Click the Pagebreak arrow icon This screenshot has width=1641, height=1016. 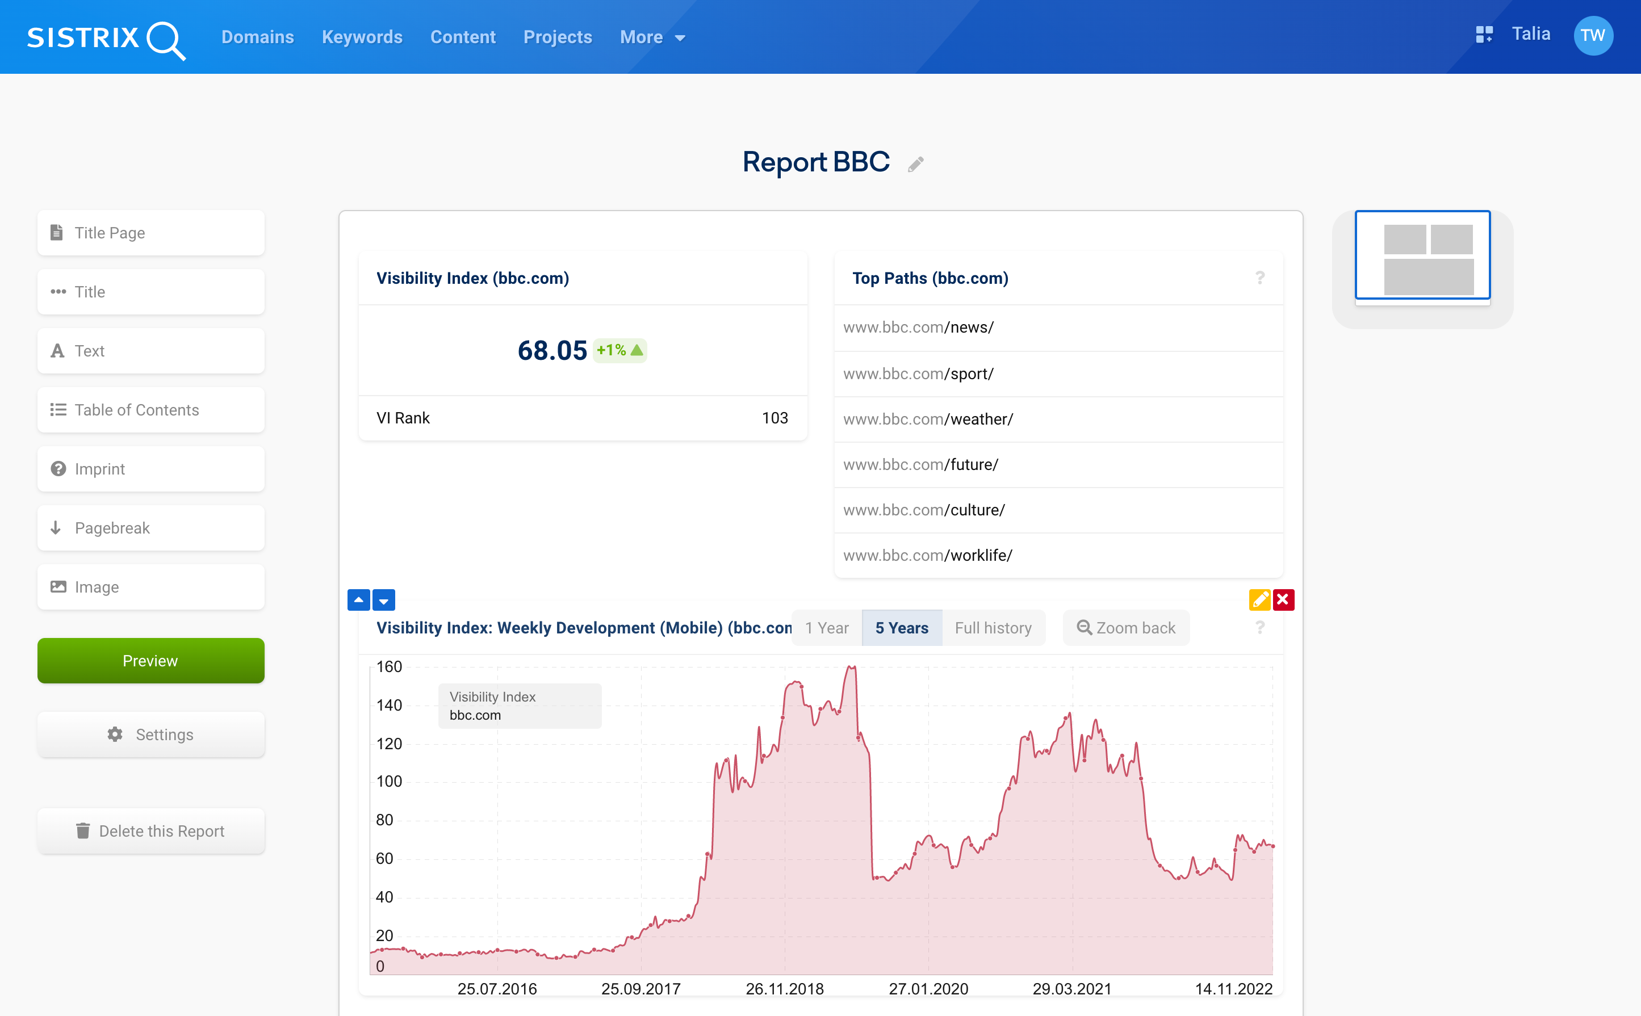pos(56,527)
